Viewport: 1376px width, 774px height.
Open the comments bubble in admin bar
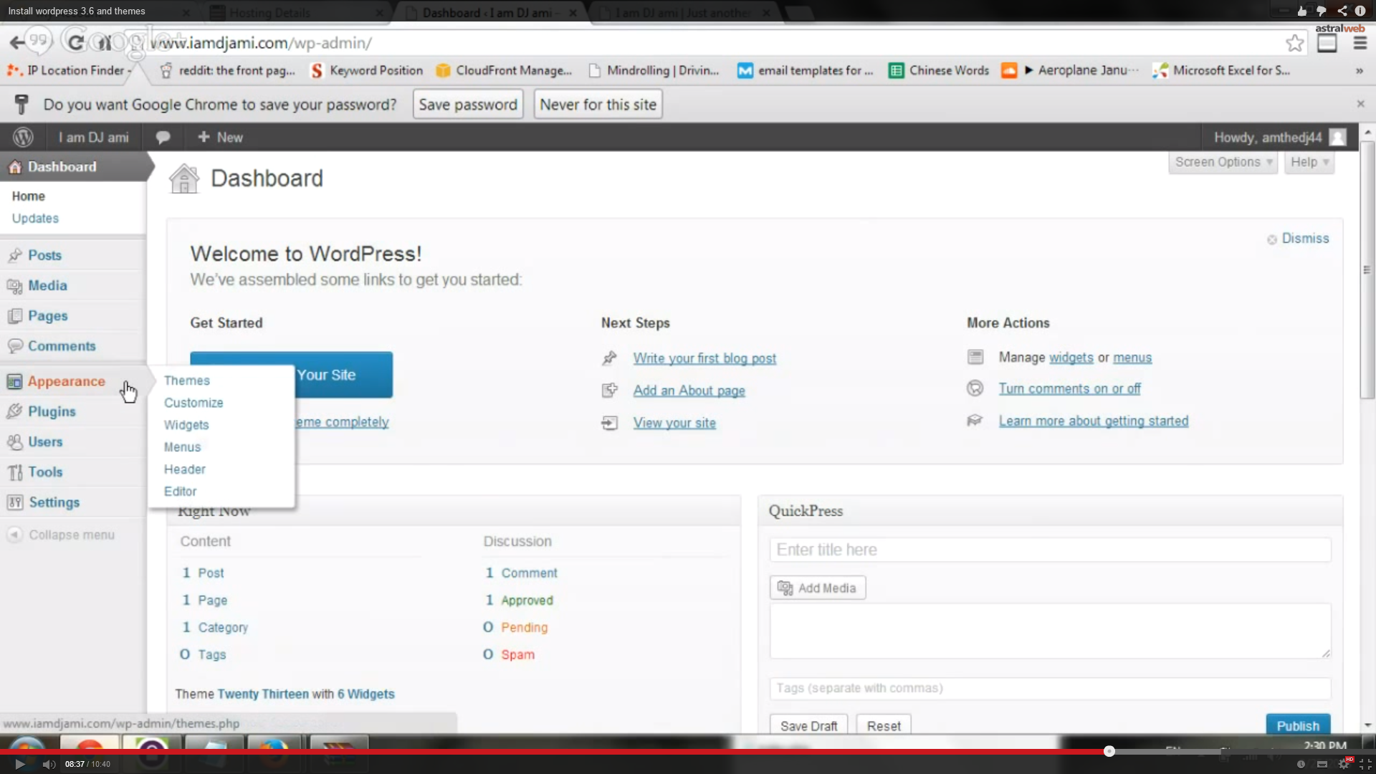click(x=163, y=137)
